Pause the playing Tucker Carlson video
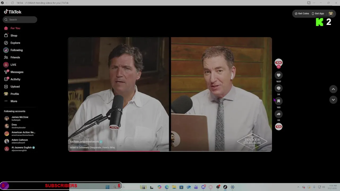340x191 pixels. (x=170, y=94)
